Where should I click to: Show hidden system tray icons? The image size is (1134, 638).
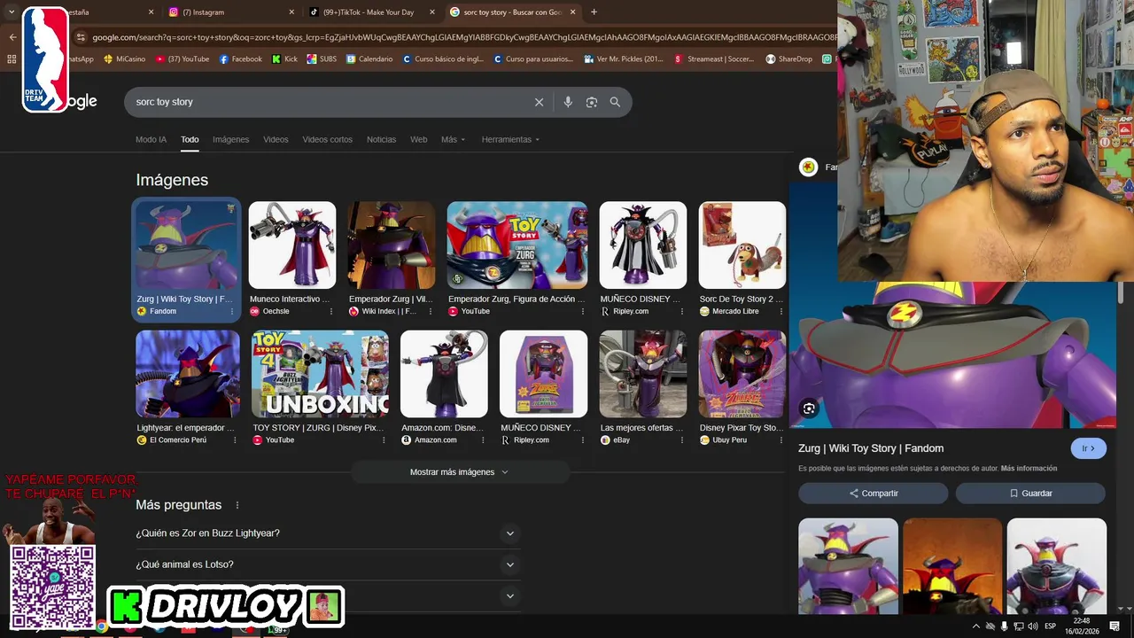tap(975, 626)
